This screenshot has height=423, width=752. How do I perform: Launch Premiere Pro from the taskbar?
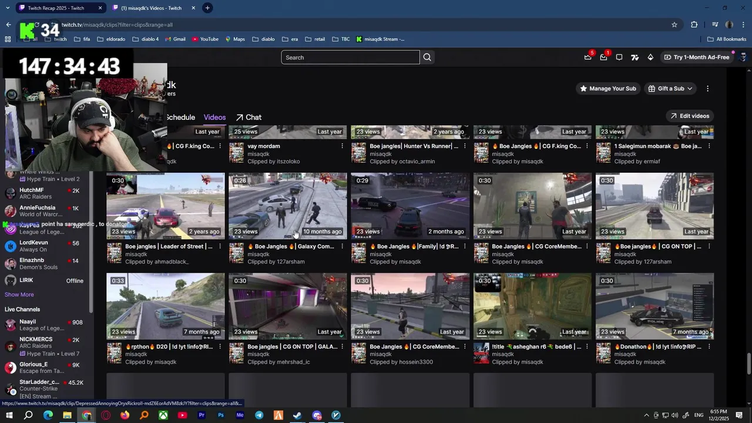point(202,415)
